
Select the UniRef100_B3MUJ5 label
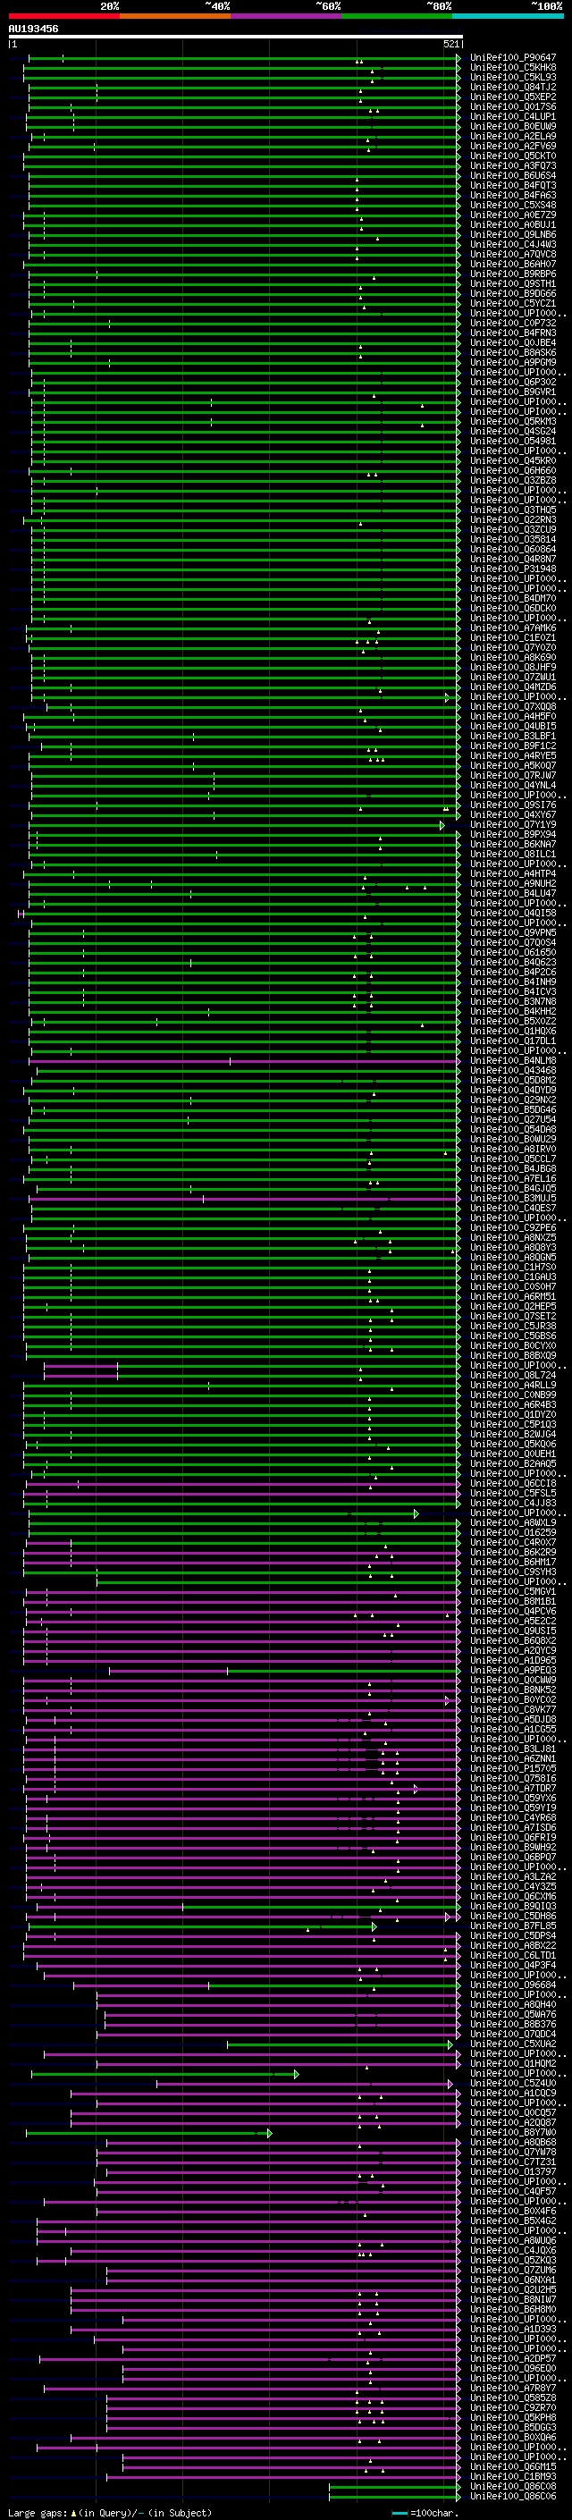click(x=512, y=1199)
